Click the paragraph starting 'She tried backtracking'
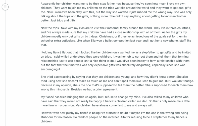The width and height of the screenshot is (198, 126). click(117, 83)
